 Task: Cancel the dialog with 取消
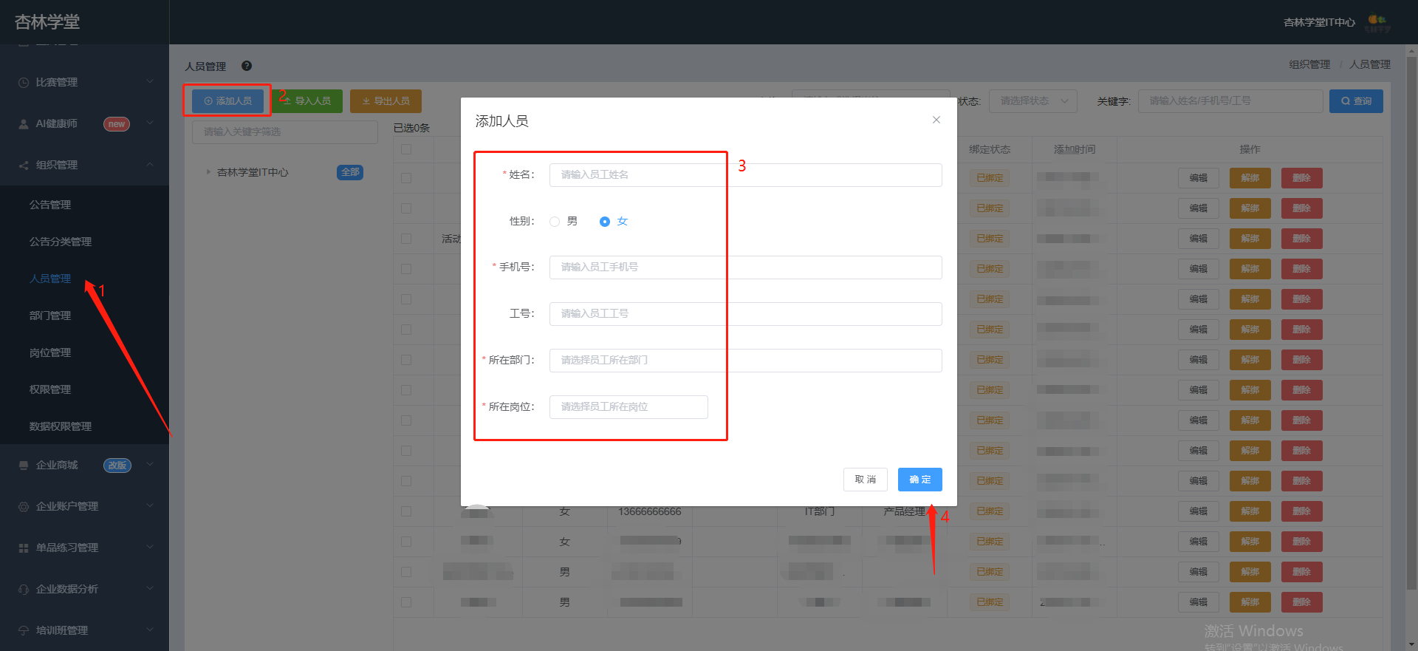pos(866,480)
